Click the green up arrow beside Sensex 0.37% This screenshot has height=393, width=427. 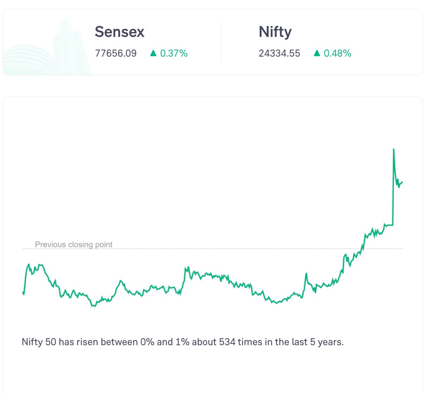tap(153, 53)
